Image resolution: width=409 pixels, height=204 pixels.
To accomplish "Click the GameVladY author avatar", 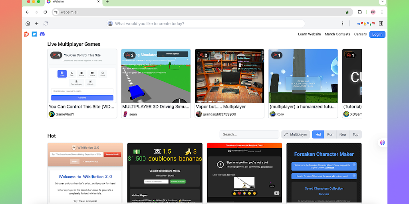I will click(x=52, y=114).
